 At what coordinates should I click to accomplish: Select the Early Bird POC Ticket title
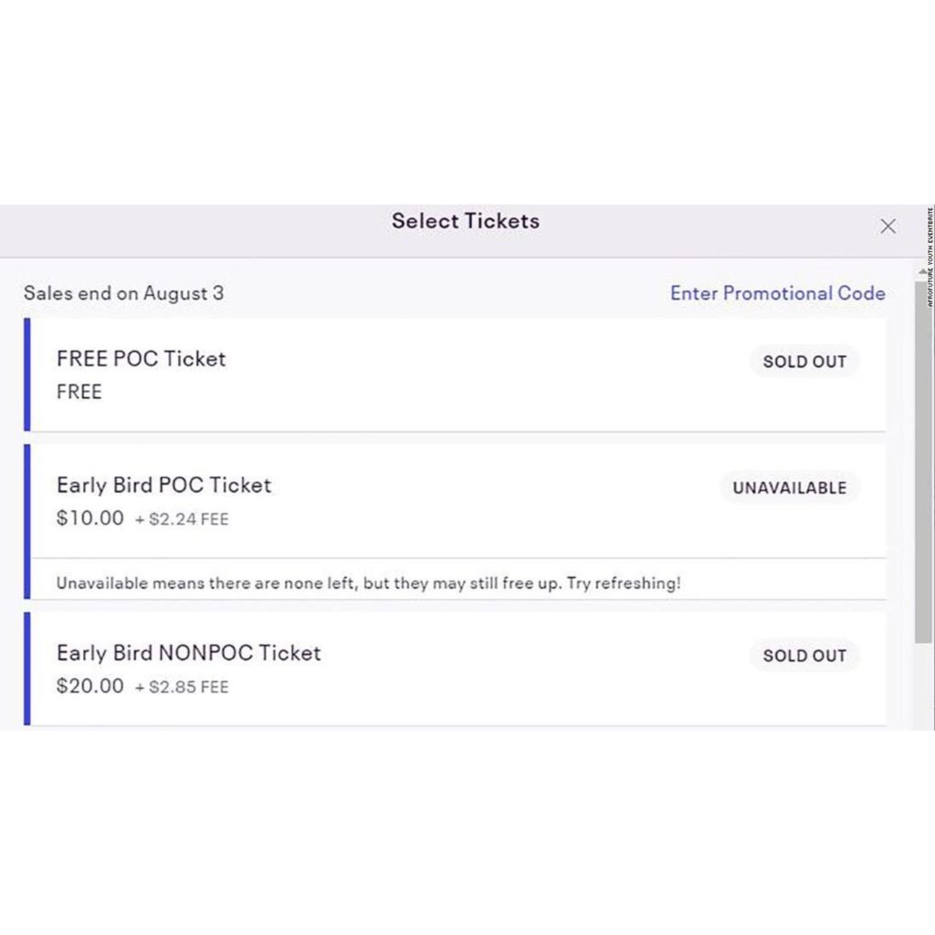tap(163, 485)
